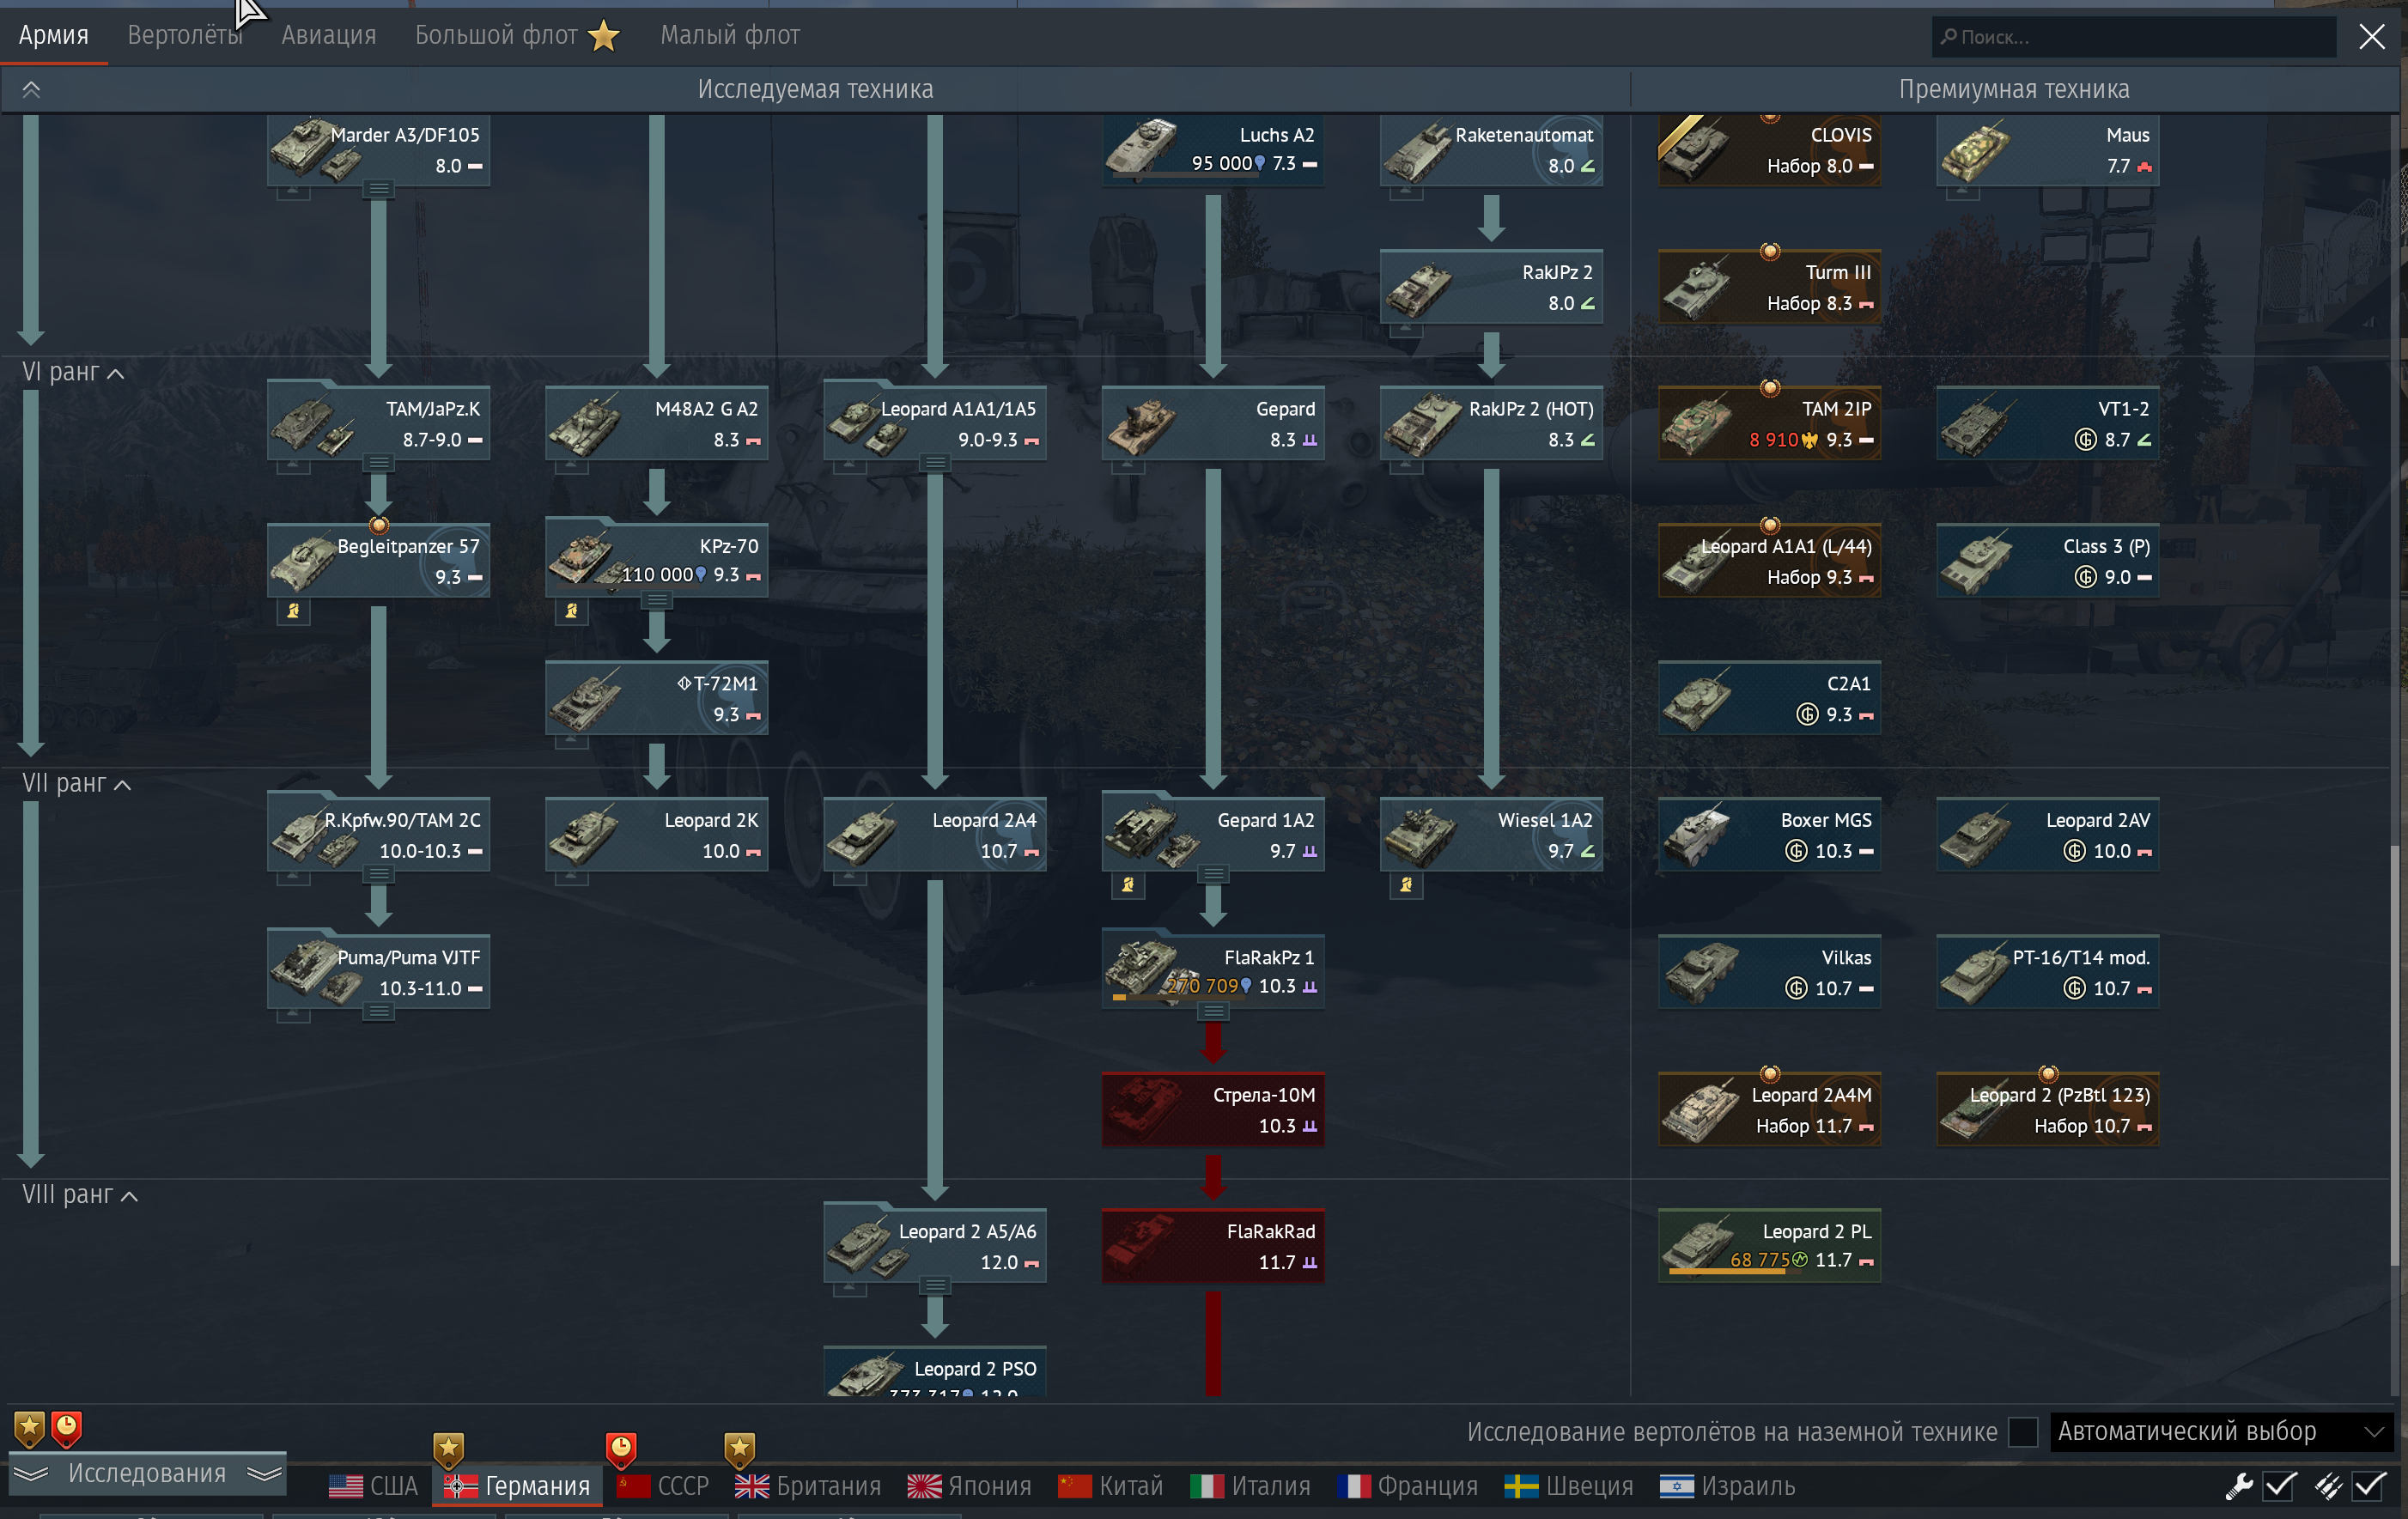Select the locked Стрела-10M vehicle card

1213,1109
